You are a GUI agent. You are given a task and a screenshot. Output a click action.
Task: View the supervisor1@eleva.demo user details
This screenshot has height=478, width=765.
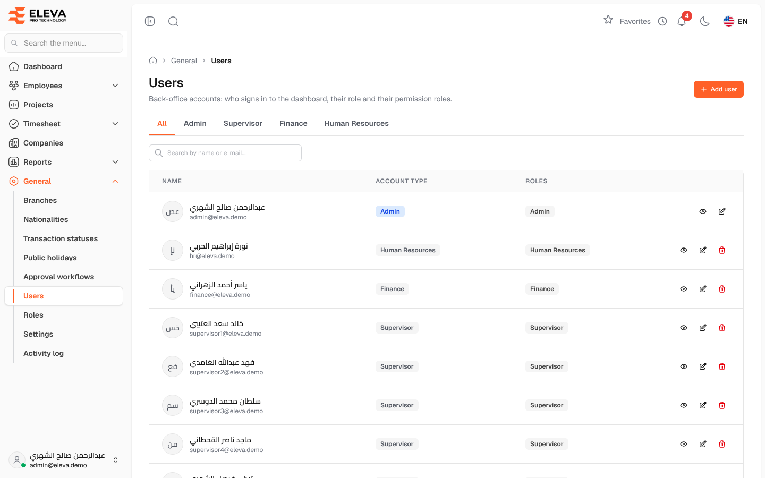point(684,328)
